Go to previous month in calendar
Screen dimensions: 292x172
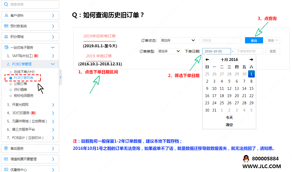[x=207, y=60]
